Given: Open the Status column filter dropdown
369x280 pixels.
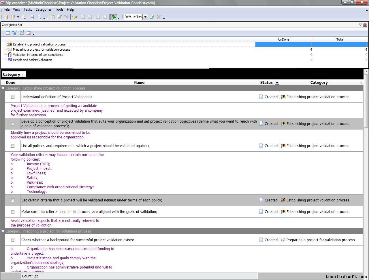Looking at the screenshot, I should [x=277, y=83].
